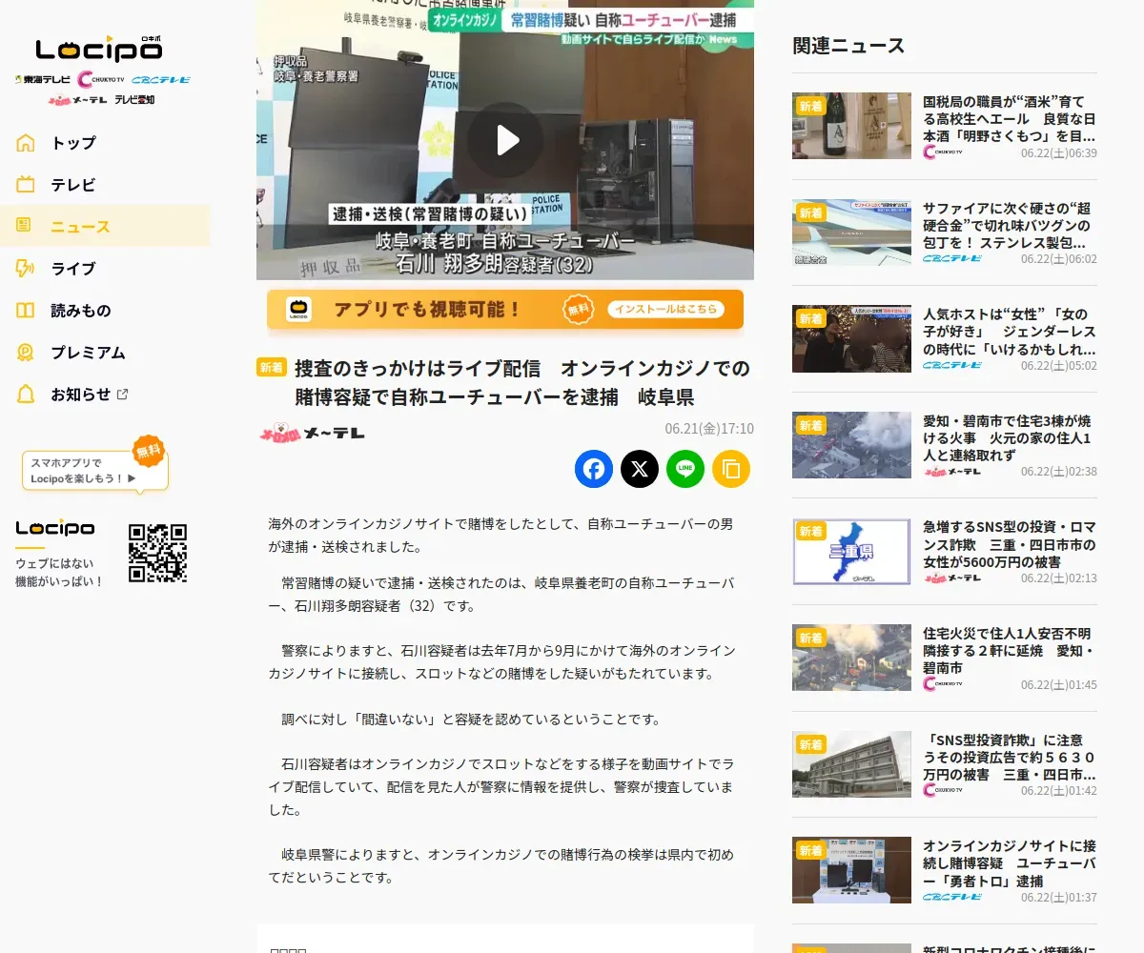Click the live broadcast icon next to ライブ
Viewport: 1144px width, 953px height.
pos(26,269)
